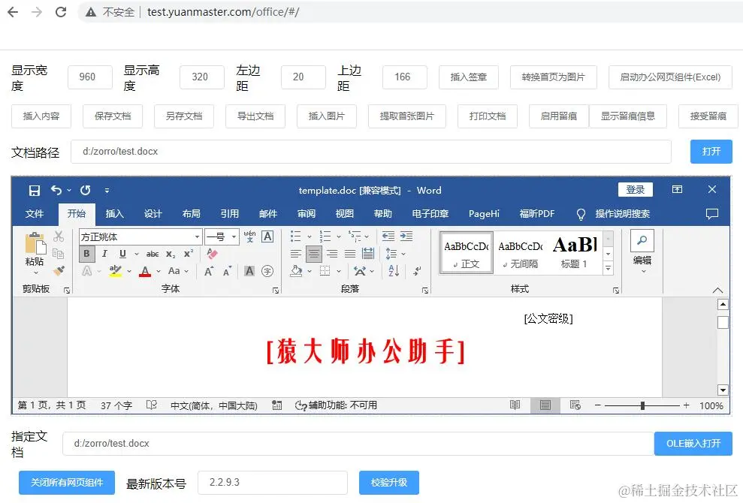743x503 pixels.
Task: Click the 打开 button next to document path
Action: (x=710, y=151)
